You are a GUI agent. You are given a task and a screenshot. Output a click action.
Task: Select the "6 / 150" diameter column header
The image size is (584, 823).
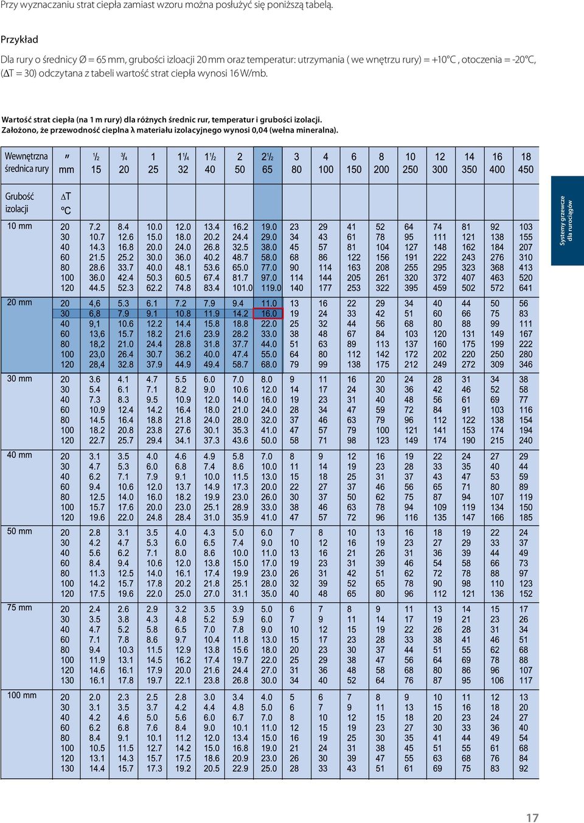353,163
